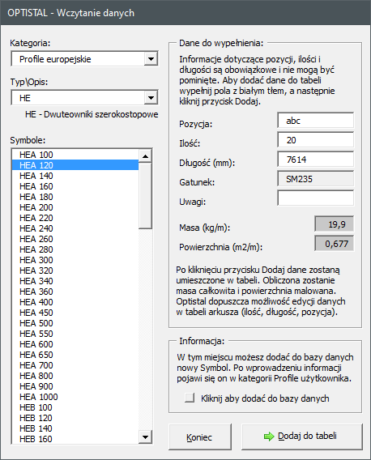This screenshot has width=371, height=460.
Task: Expand the Typ\Opis combo box
Action: (151, 98)
